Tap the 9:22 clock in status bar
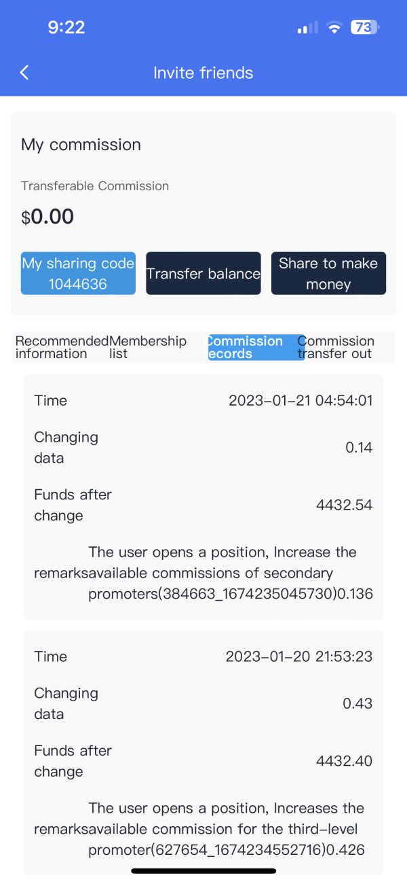The width and height of the screenshot is (407, 882). coord(66,27)
